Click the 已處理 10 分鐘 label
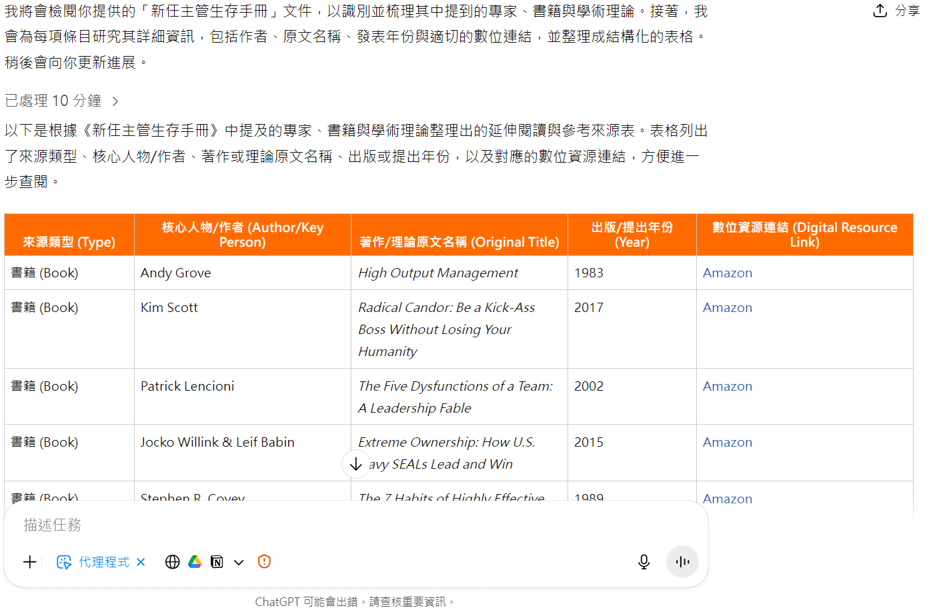Screen dimensions: 931x610 coord(53,101)
